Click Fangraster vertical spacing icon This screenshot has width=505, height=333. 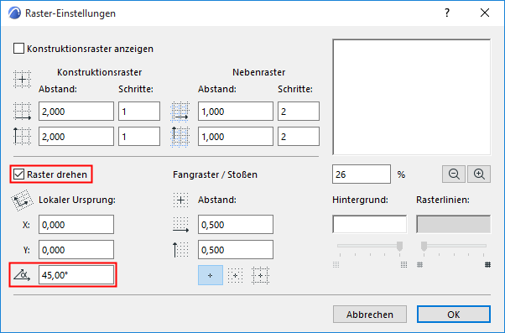pyautogui.click(x=180, y=250)
